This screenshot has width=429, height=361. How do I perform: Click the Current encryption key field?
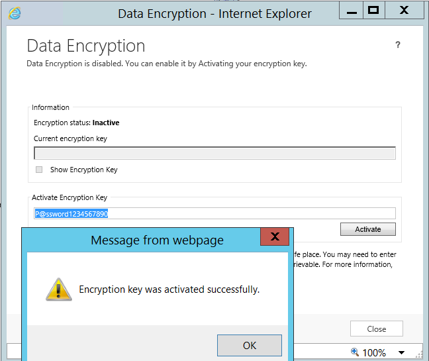[x=215, y=153]
